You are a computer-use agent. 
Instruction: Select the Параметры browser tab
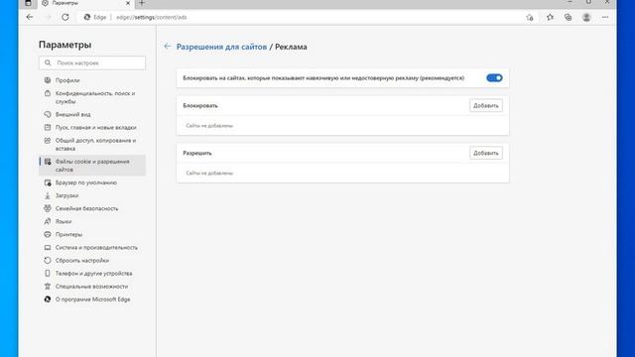[85, 3]
